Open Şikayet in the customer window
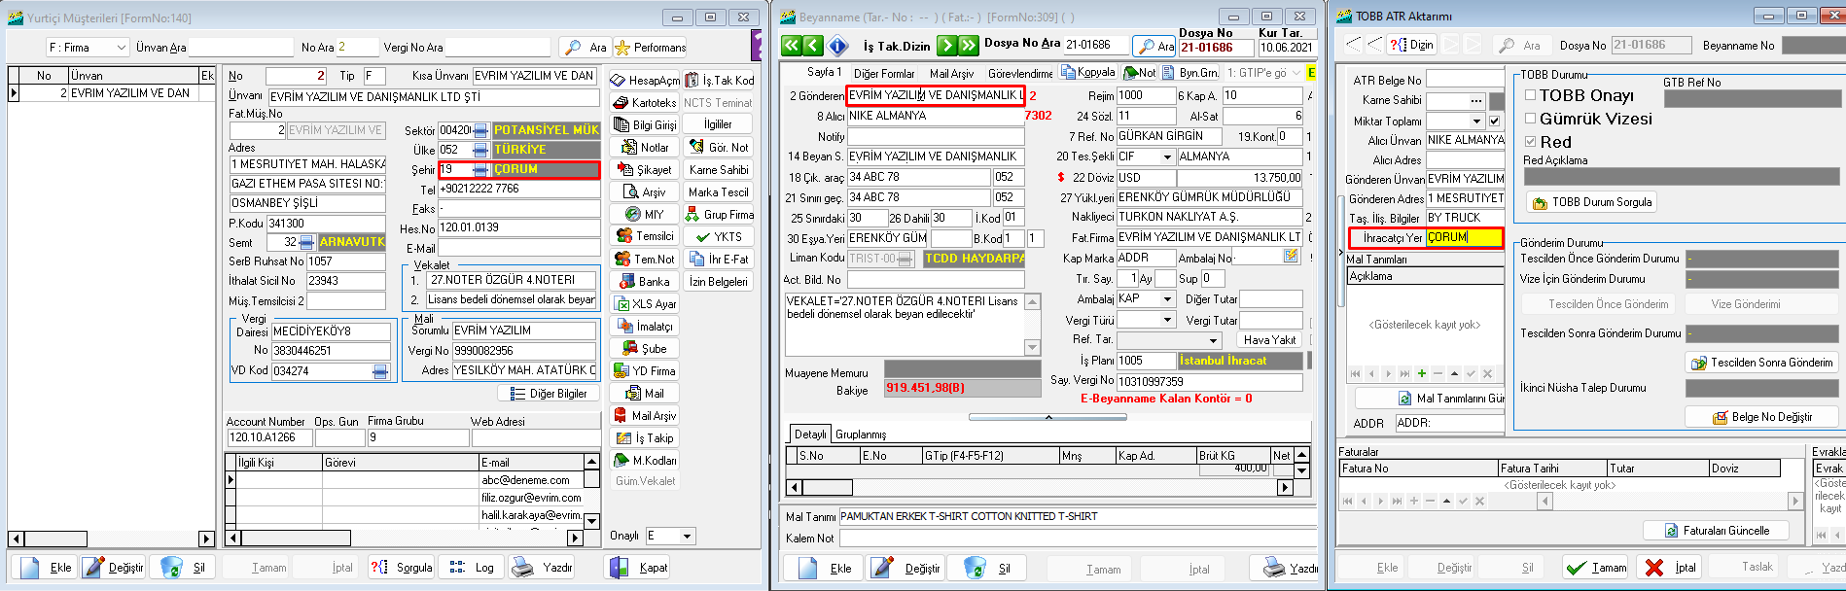1846x591 pixels. (x=645, y=169)
